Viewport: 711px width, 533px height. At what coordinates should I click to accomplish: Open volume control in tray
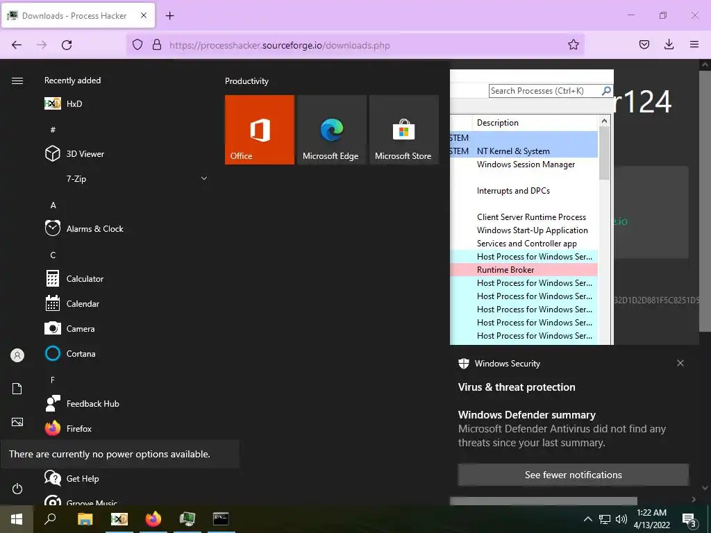pos(621,519)
